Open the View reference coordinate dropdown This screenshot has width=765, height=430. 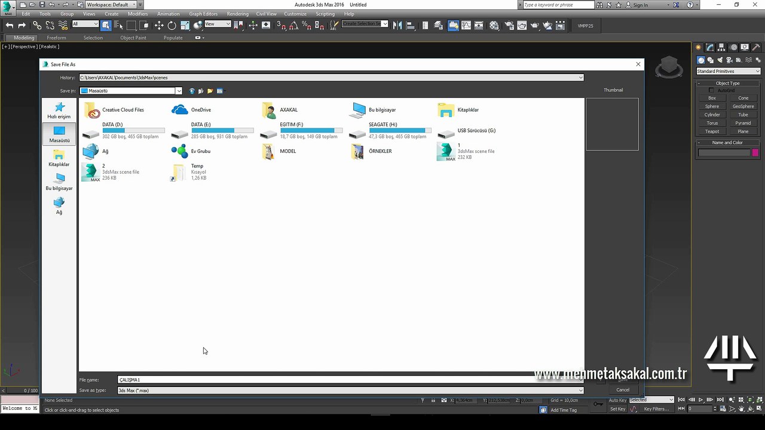tap(218, 24)
